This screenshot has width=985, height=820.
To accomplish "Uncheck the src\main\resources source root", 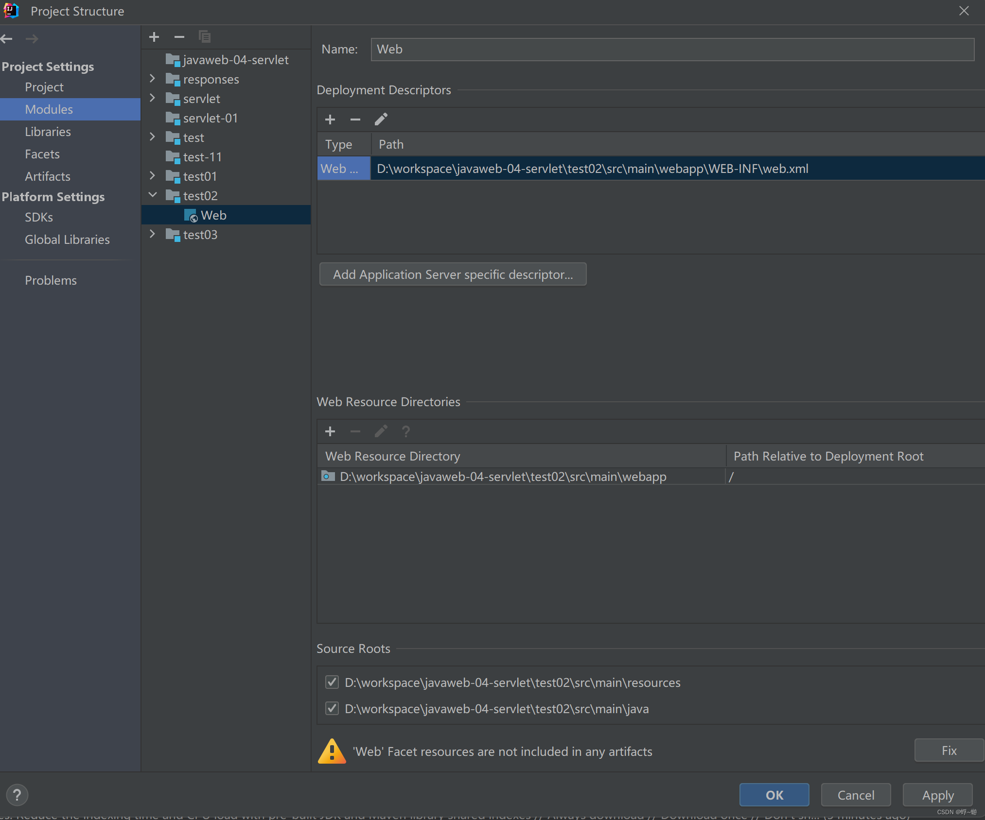I will [332, 683].
